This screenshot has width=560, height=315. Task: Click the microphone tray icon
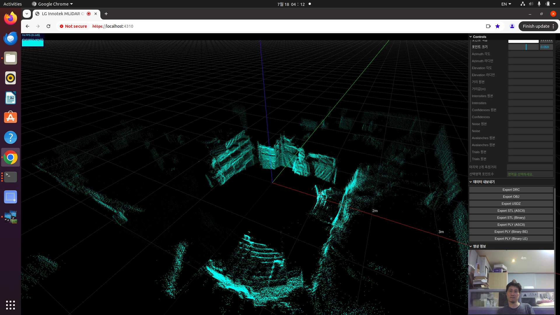(x=539, y=4)
